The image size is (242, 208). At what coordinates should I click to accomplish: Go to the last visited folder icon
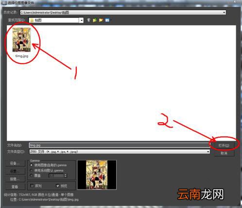[x=88, y=20]
